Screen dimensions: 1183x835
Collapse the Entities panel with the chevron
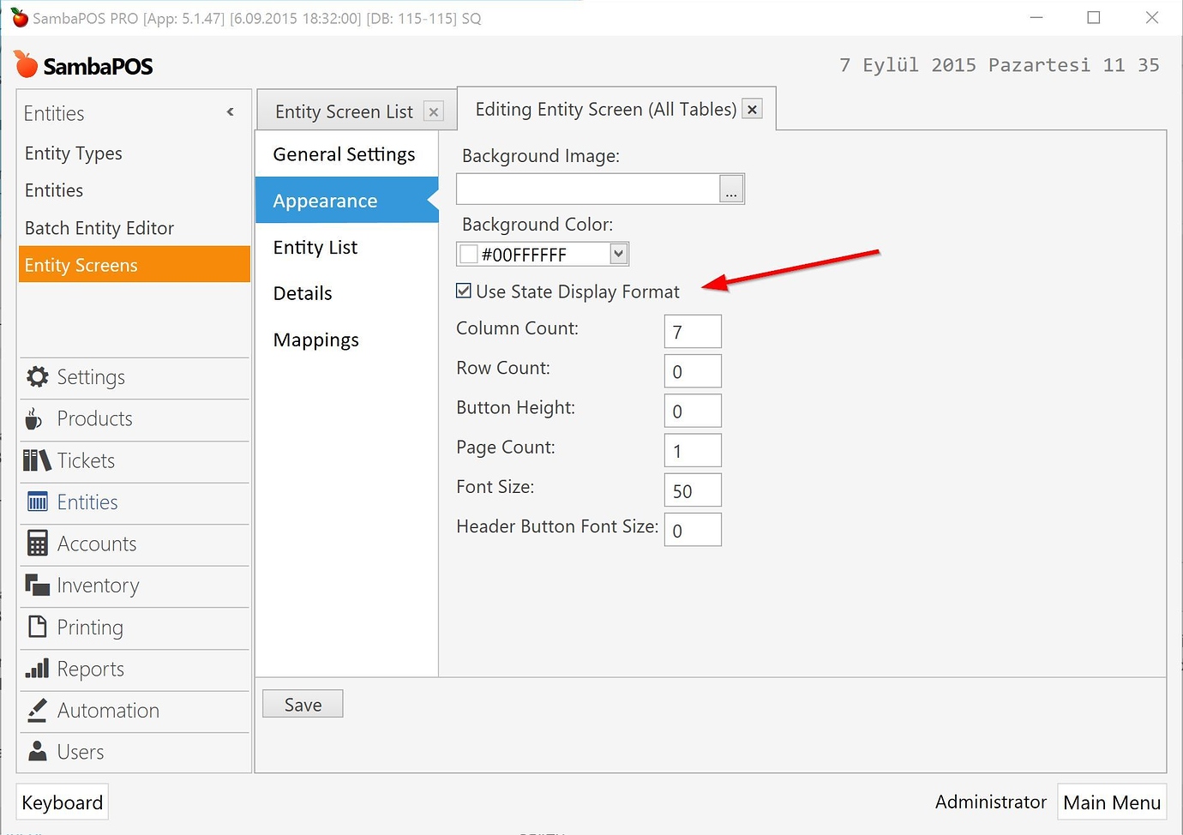click(x=230, y=111)
